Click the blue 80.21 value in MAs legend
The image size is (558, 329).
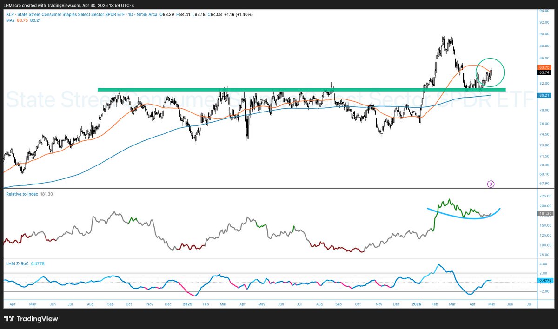(36, 20)
